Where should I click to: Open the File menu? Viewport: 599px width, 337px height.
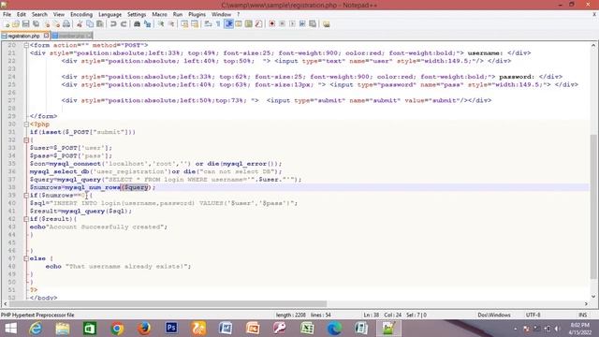(x=7, y=15)
